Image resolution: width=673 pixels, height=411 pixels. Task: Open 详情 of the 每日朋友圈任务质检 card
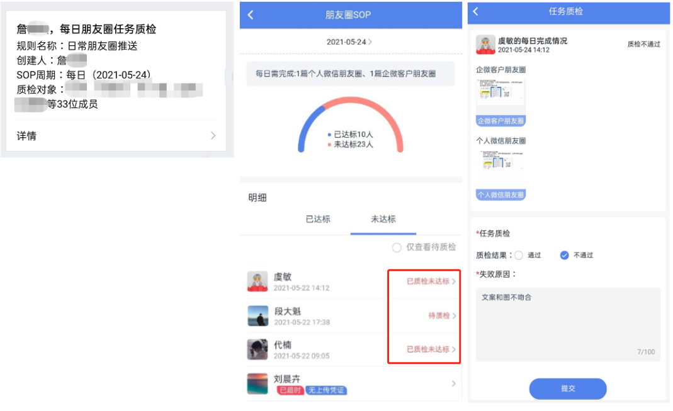pyautogui.click(x=116, y=136)
